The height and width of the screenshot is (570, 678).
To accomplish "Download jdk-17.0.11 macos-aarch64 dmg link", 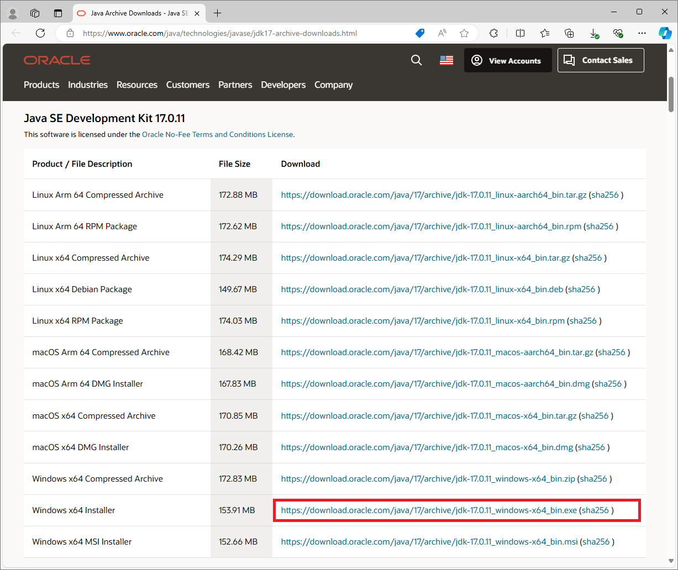I will 435,384.
